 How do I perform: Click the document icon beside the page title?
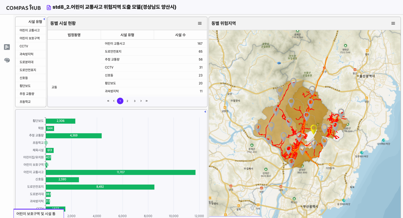click(x=49, y=7)
